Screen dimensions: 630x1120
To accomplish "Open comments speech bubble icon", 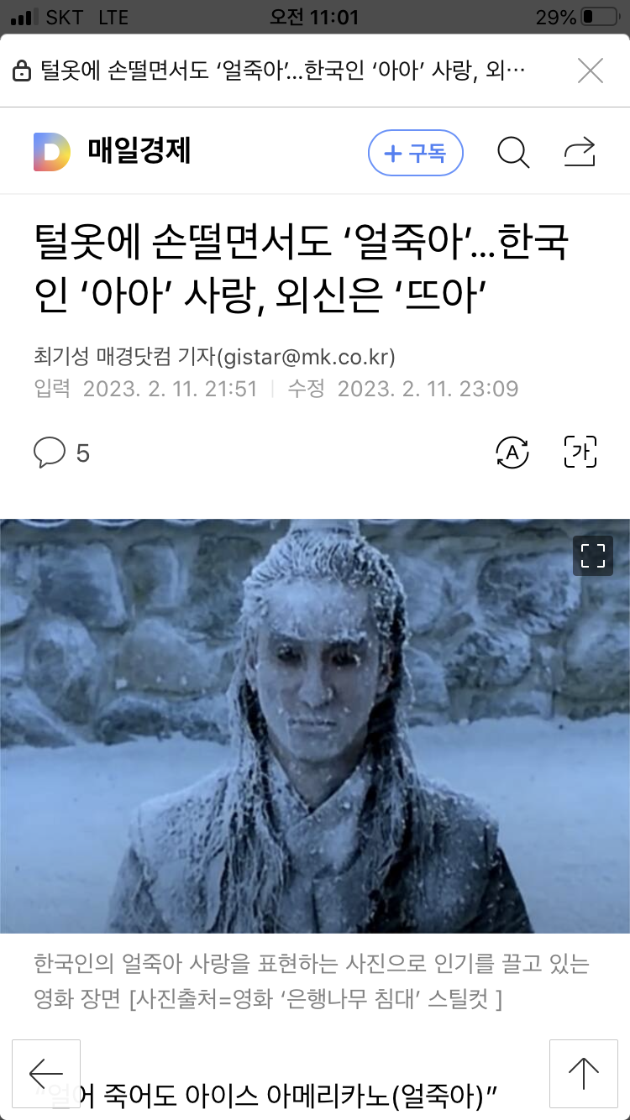I will point(49,453).
